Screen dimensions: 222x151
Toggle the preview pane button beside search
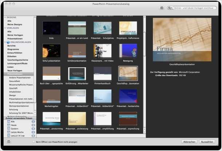pos(162,8)
